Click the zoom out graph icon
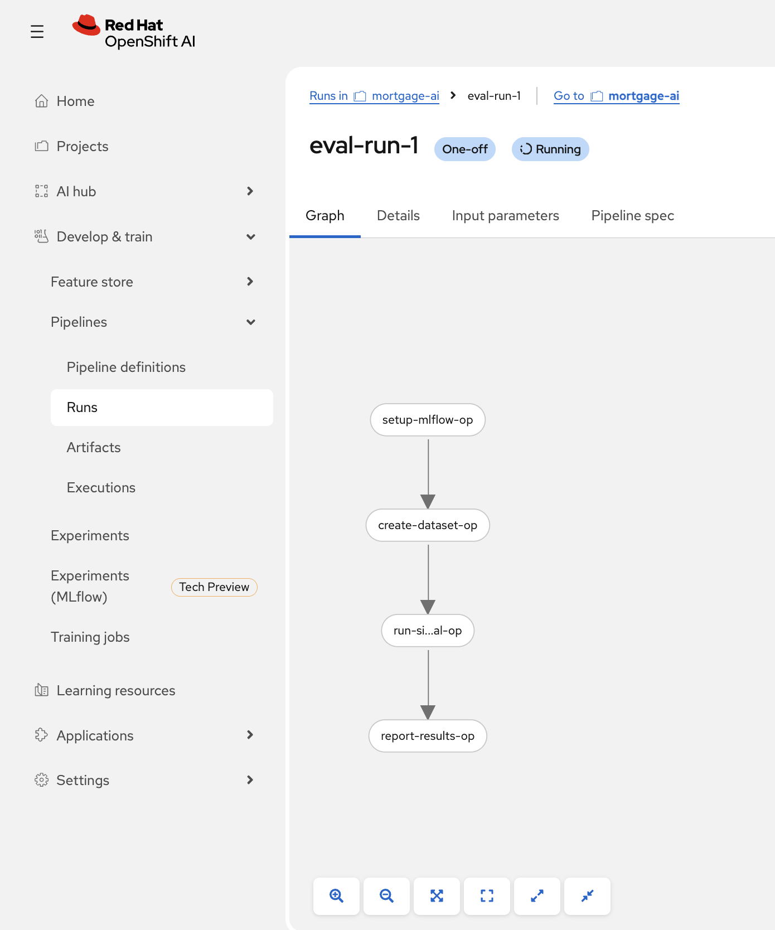775x930 pixels. click(x=386, y=896)
